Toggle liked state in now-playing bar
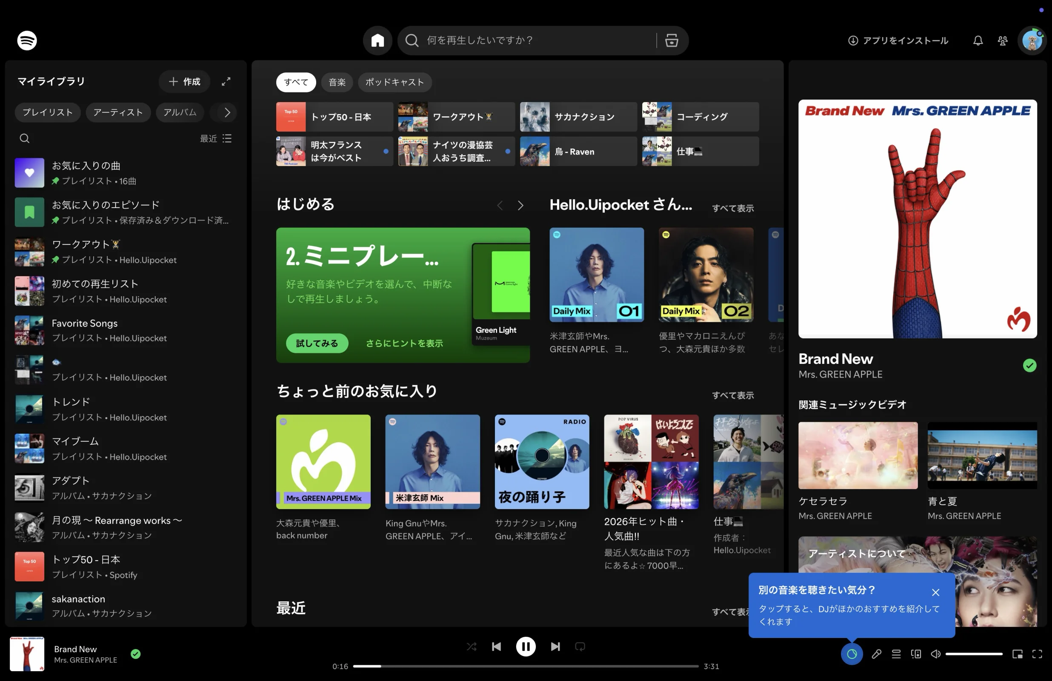The width and height of the screenshot is (1052, 681). 136,654
